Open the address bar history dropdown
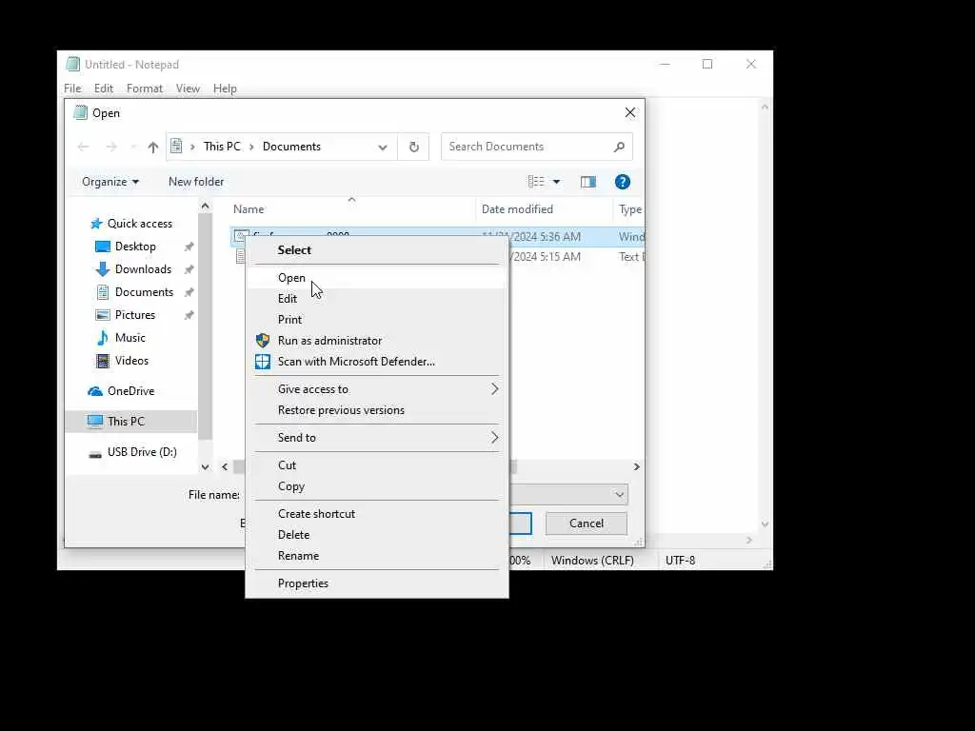Image resolution: width=975 pixels, height=731 pixels. click(383, 148)
